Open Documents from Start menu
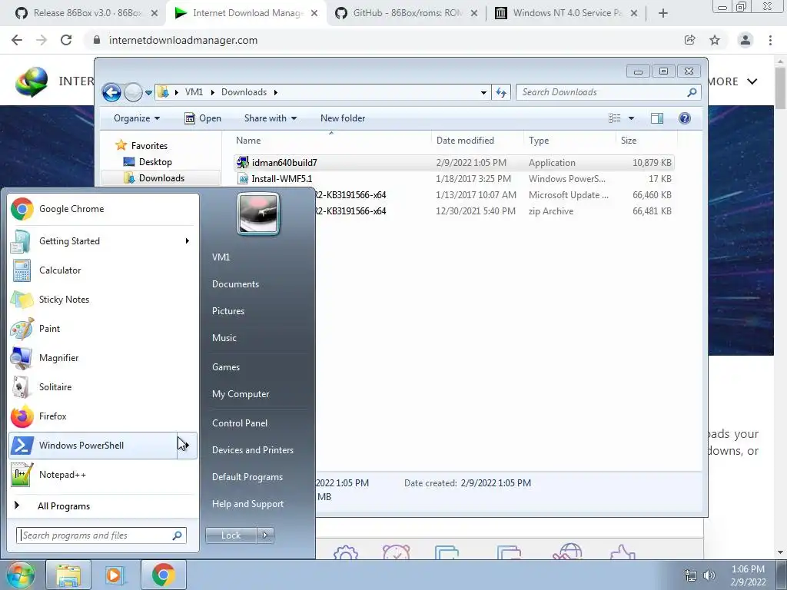This screenshot has width=787, height=590. click(235, 284)
